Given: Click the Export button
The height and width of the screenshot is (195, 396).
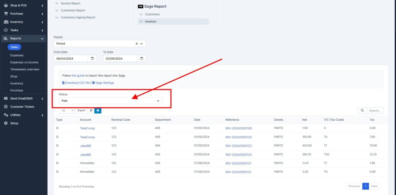Looking at the screenshot, I should pyautogui.click(x=81, y=110).
